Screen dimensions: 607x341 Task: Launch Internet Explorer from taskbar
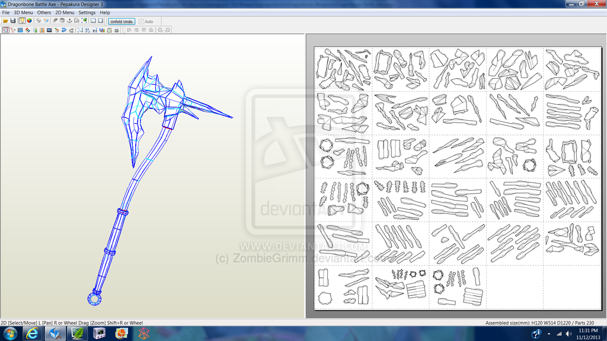tap(32, 334)
